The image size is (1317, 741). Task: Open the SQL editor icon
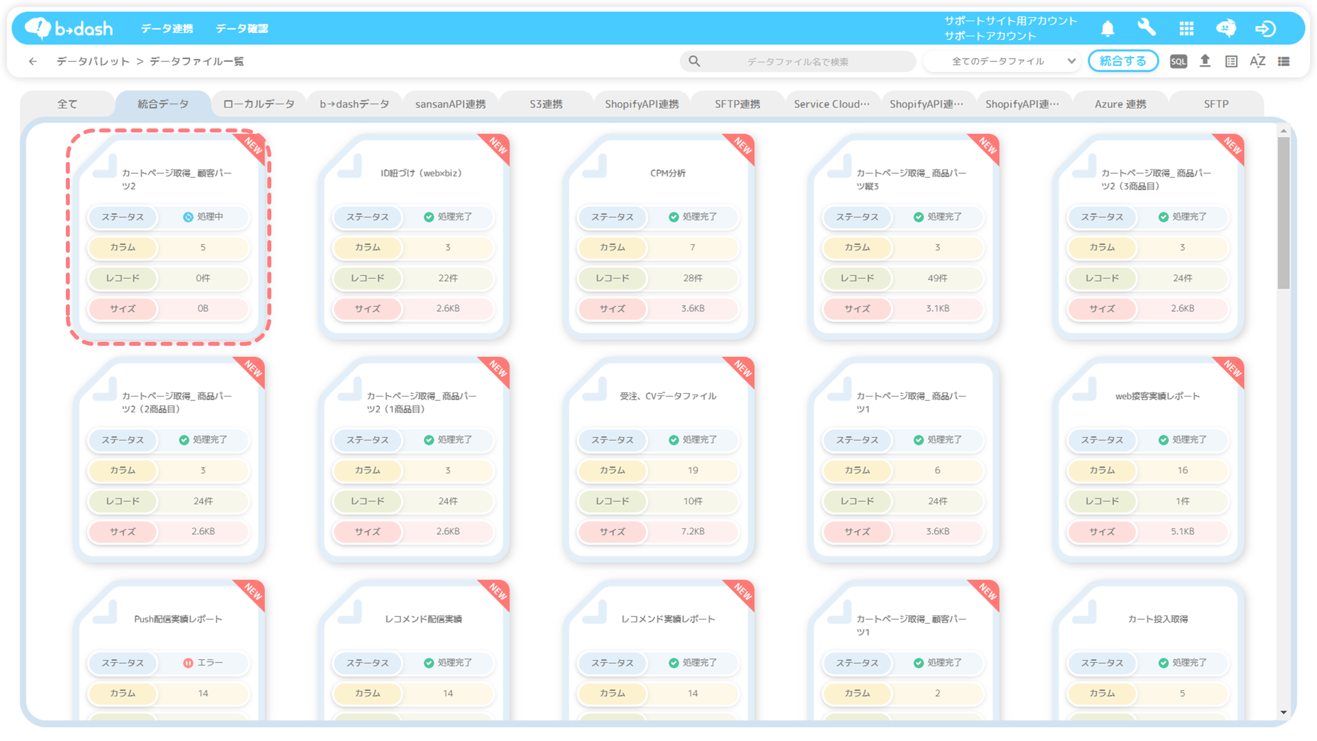click(x=1178, y=61)
